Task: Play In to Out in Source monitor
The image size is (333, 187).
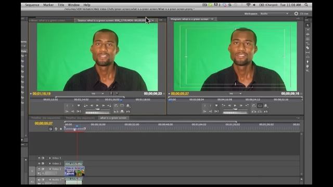Action: 79,111
